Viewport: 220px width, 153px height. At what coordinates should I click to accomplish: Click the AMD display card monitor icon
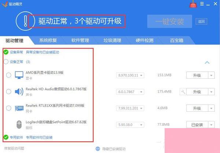click(19, 75)
